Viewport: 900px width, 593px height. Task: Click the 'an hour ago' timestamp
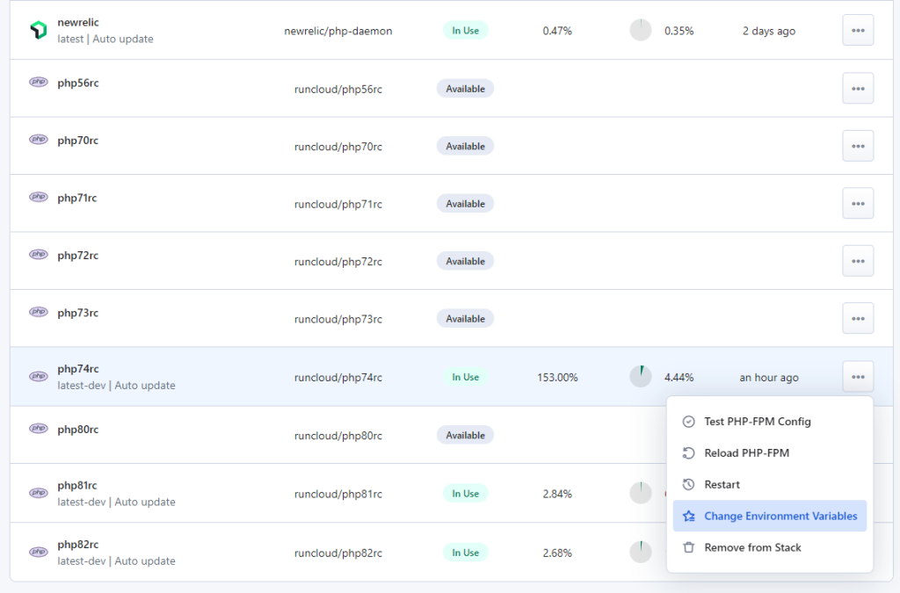[769, 378]
